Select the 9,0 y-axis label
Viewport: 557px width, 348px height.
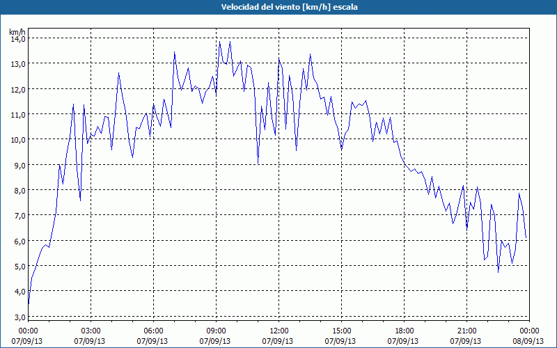[19, 165]
